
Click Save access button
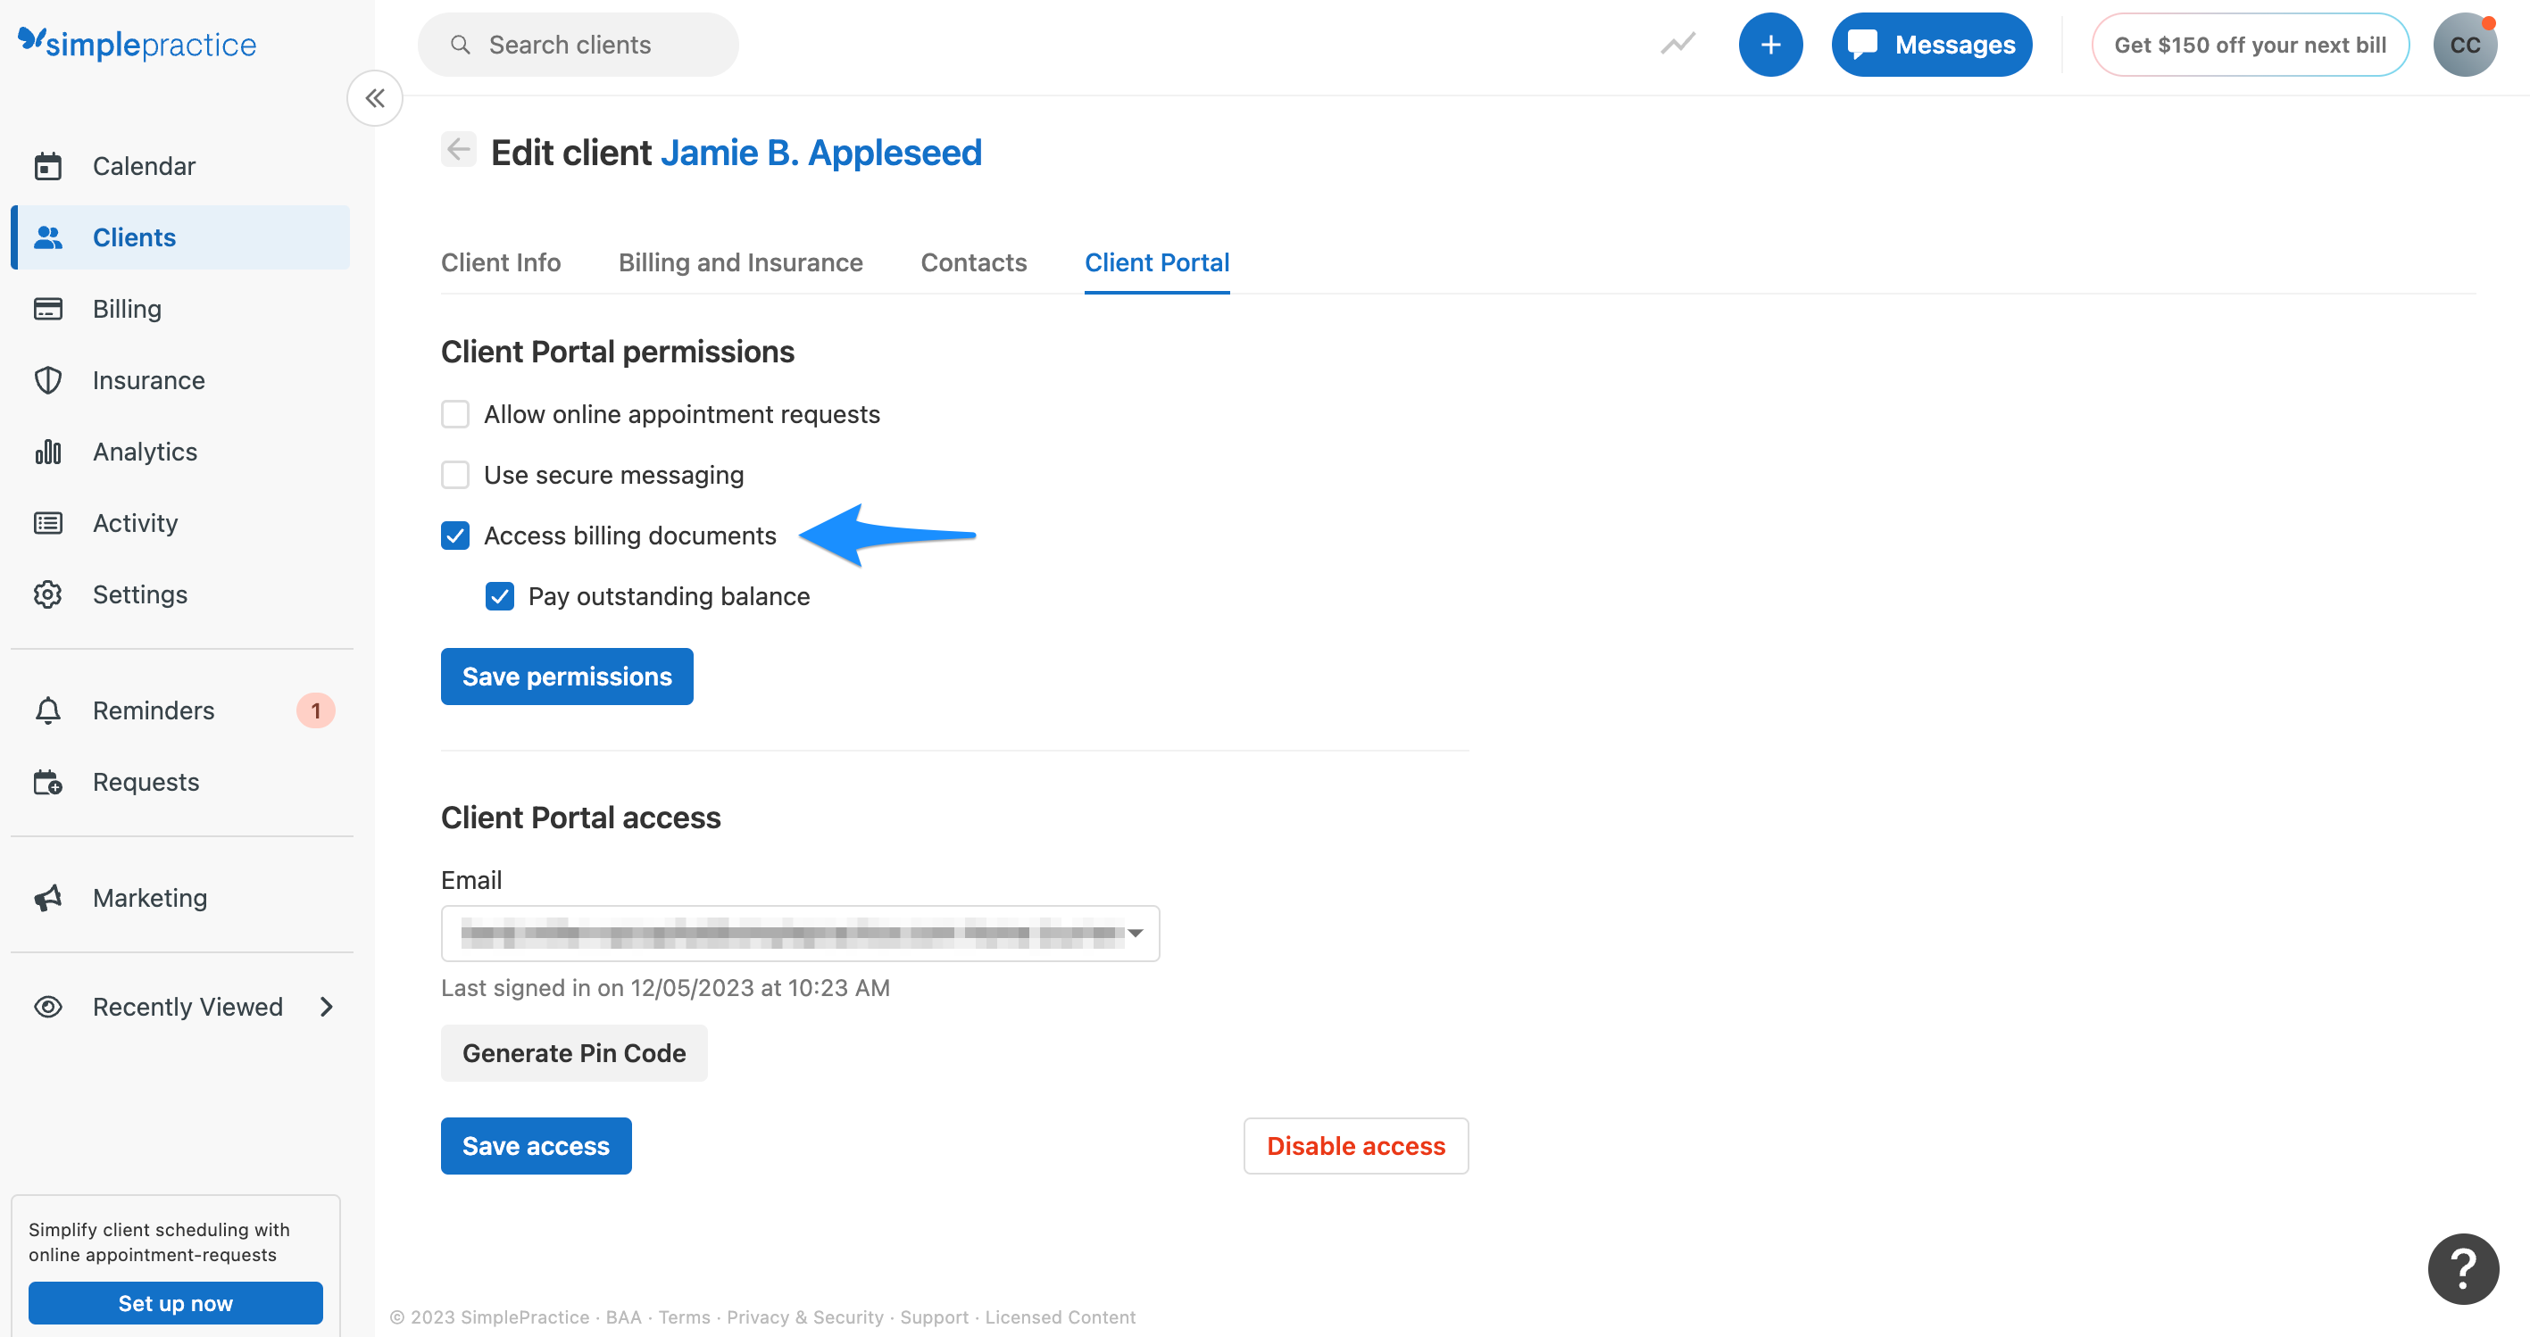537,1146
